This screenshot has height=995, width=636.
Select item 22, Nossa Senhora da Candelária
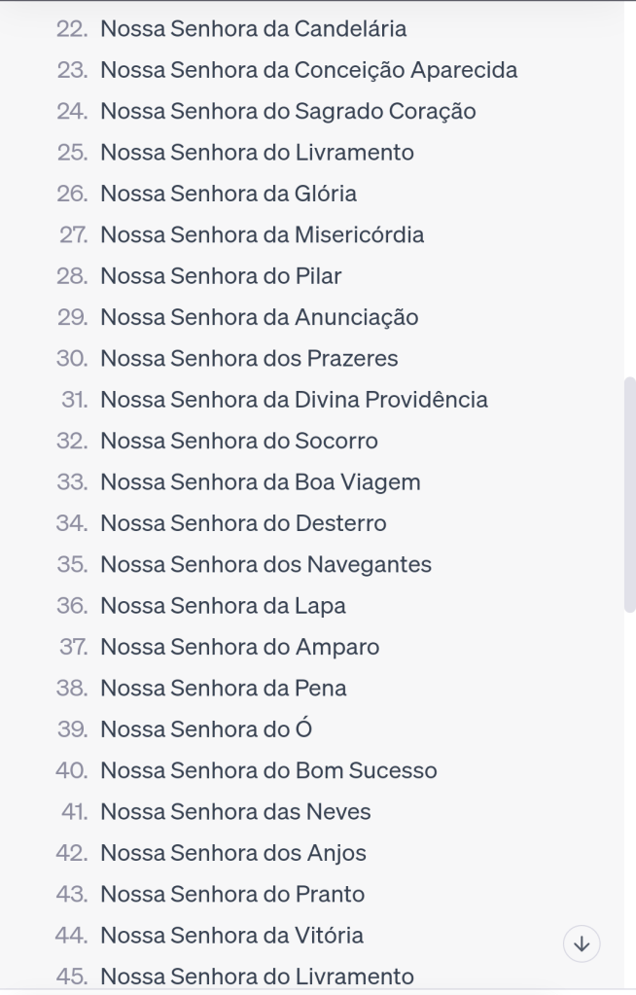[x=254, y=29]
